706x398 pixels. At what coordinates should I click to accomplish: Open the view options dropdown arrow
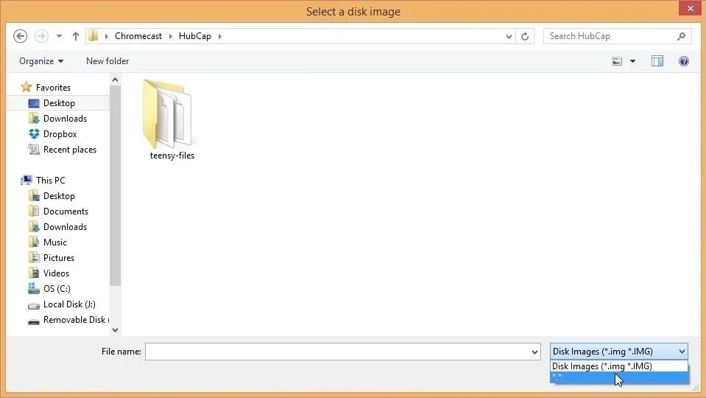(x=632, y=61)
